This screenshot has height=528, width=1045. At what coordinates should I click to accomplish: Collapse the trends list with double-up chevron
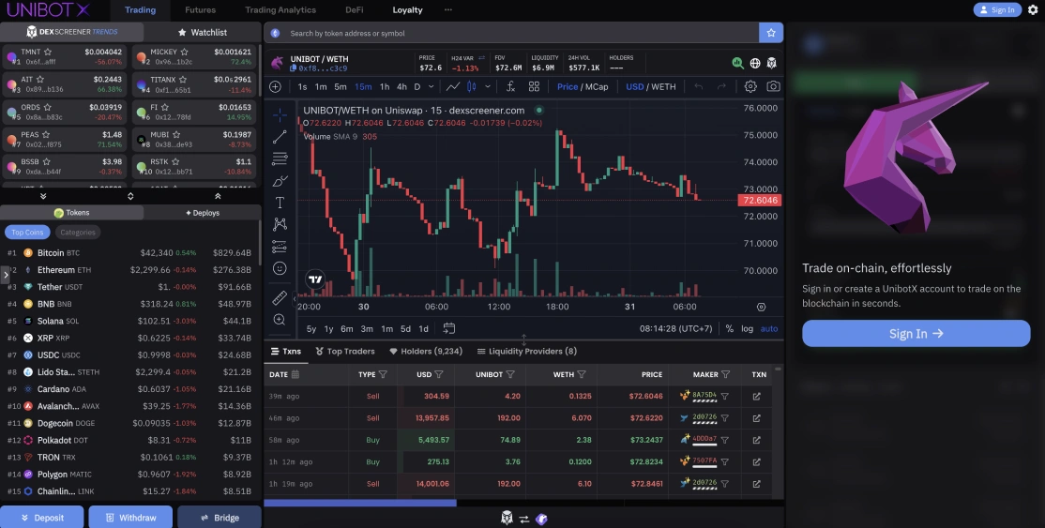(x=218, y=196)
